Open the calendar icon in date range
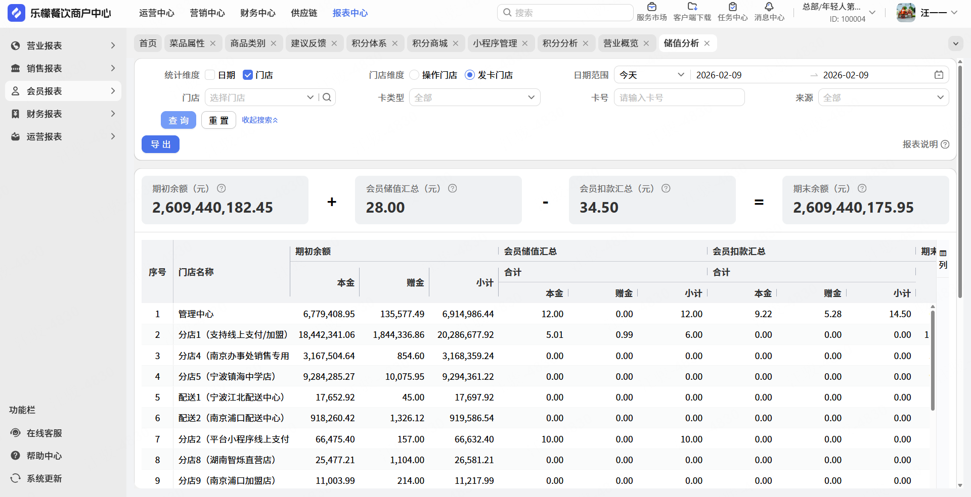This screenshot has height=497, width=971. (939, 75)
